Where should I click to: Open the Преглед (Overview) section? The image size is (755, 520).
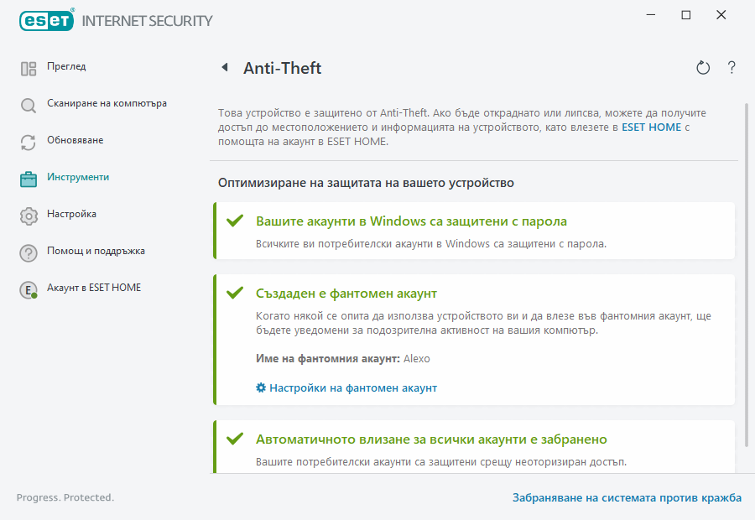pyautogui.click(x=67, y=66)
